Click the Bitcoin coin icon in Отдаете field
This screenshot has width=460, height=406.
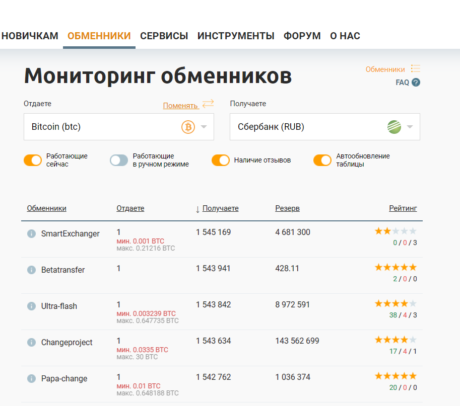pyautogui.click(x=188, y=127)
